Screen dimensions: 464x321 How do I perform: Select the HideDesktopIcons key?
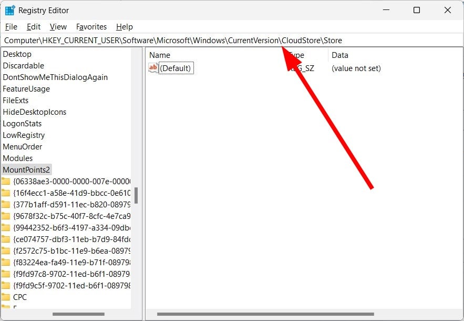tap(35, 112)
